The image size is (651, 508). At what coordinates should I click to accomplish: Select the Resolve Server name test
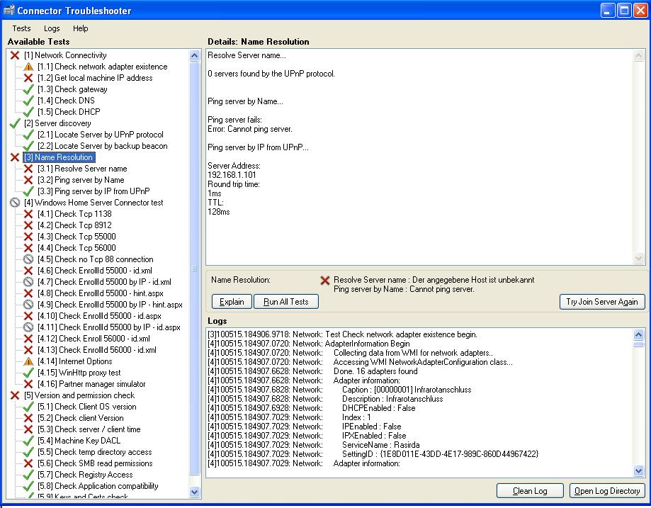pyautogui.click(x=82, y=169)
